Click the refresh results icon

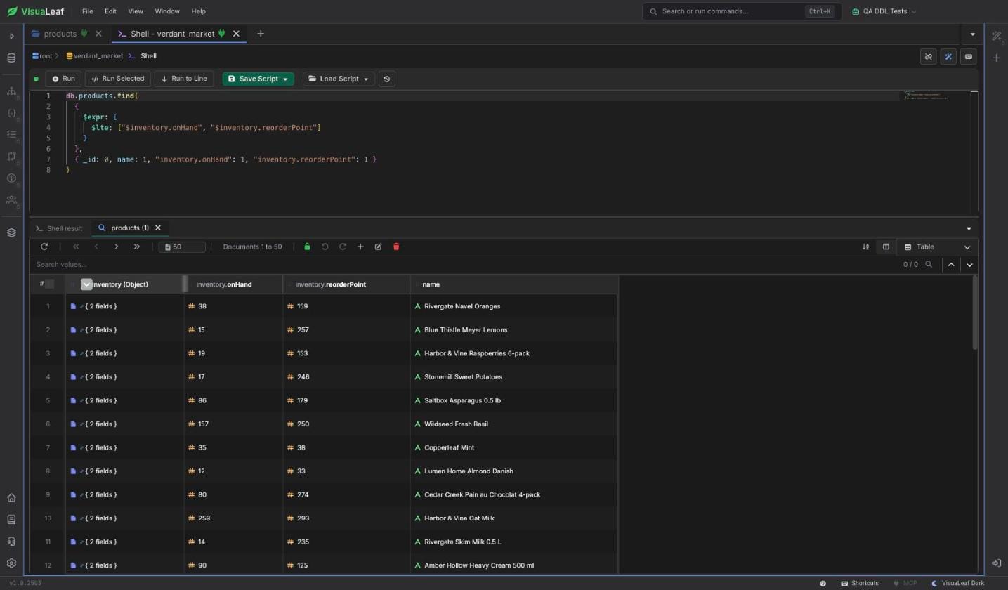click(44, 247)
